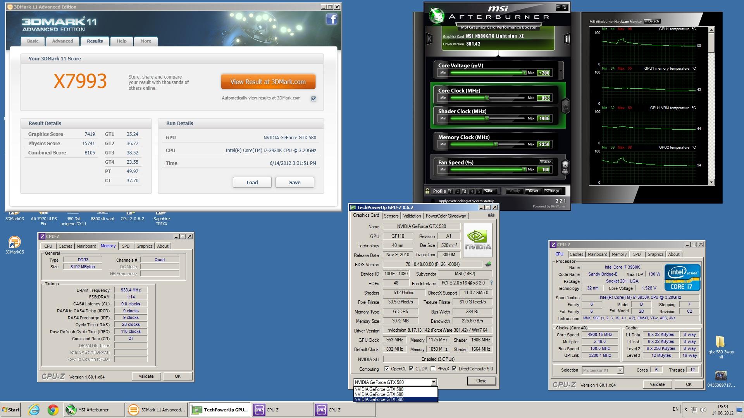Toggle the core/shader clock Link icon
Image resolution: width=744 pixels, height=418 pixels.
tap(565, 105)
